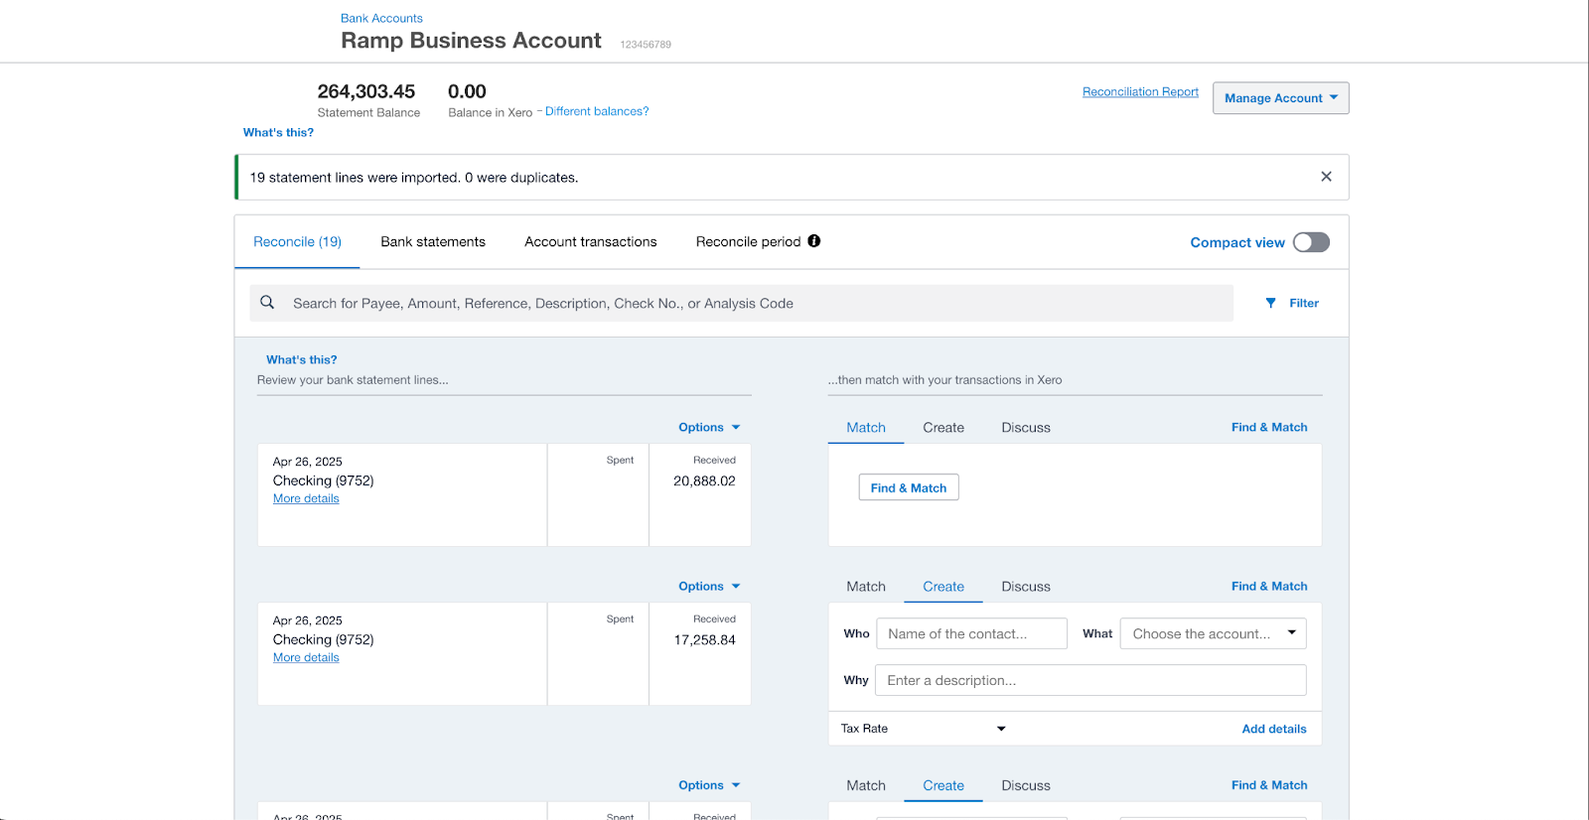Select Match tab for the 20,888.02 line
This screenshot has width=1589, height=820.
coord(866,427)
